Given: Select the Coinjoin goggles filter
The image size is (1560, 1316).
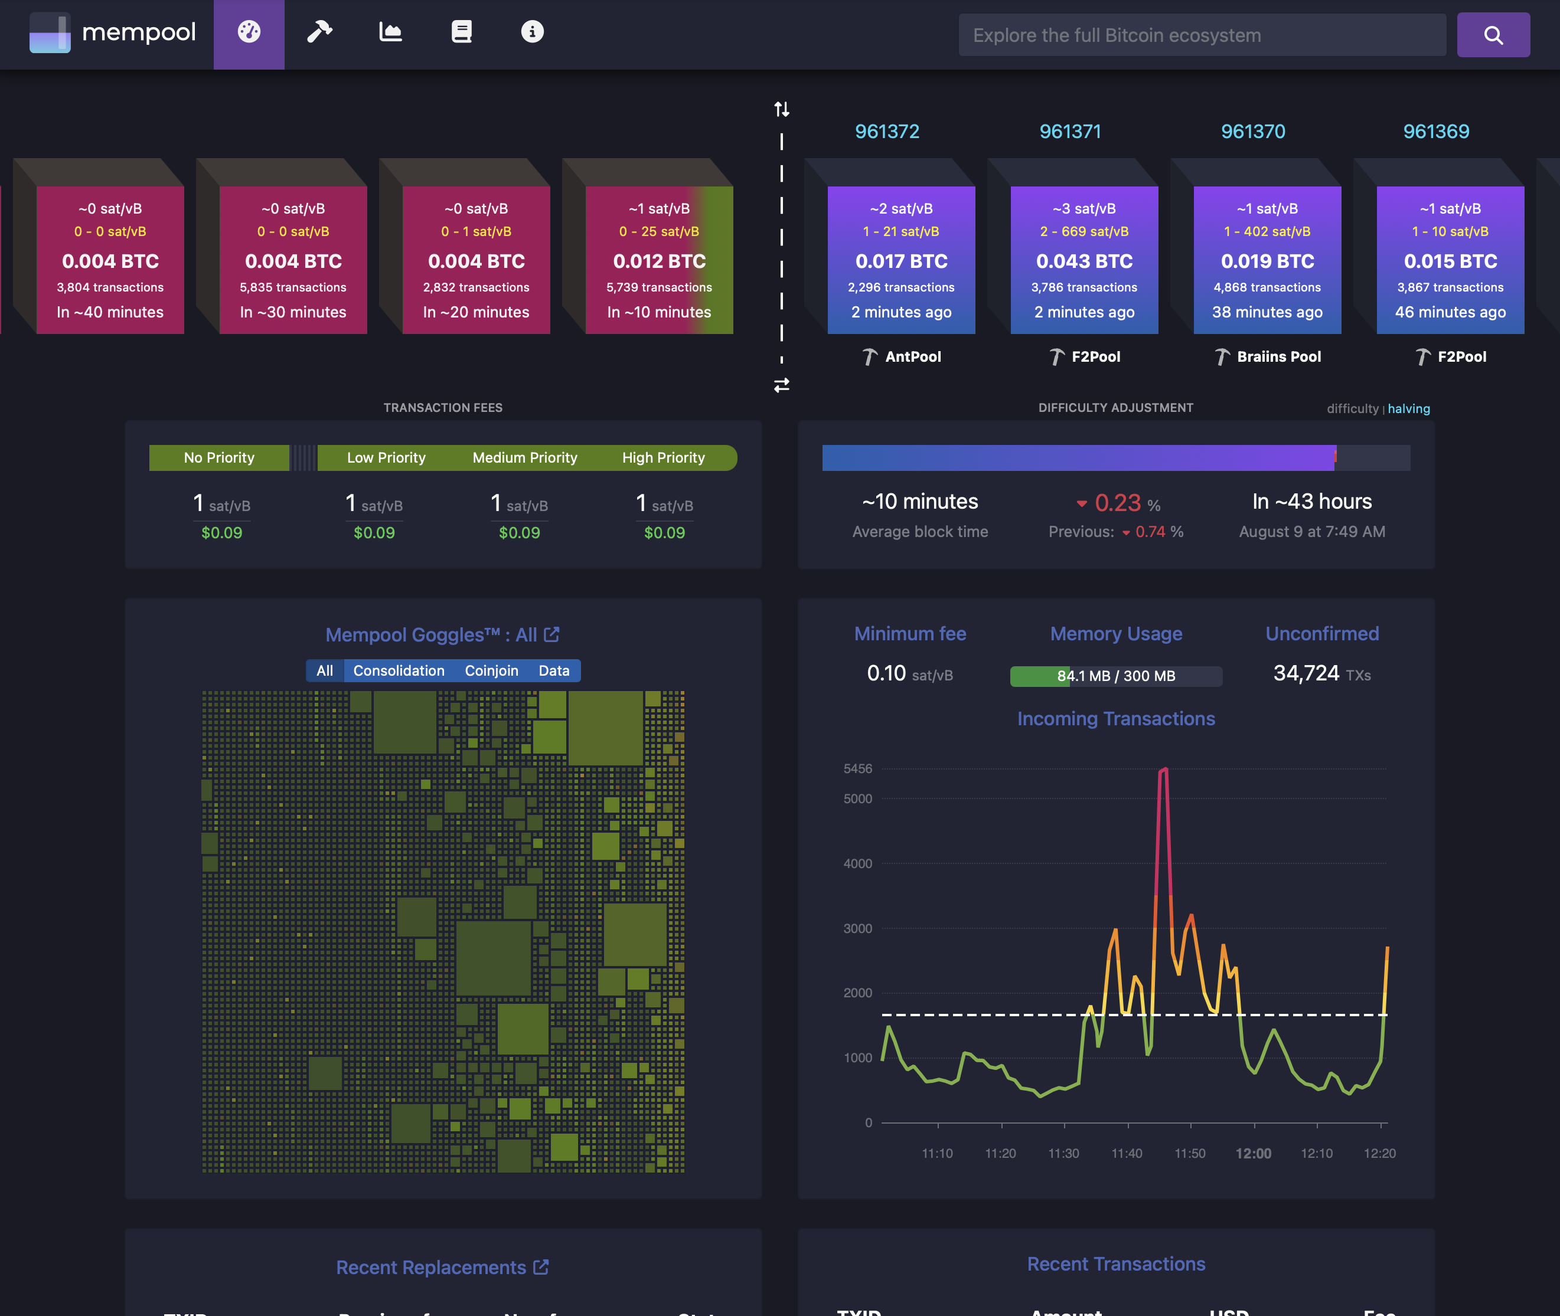Looking at the screenshot, I should tap(491, 670).
